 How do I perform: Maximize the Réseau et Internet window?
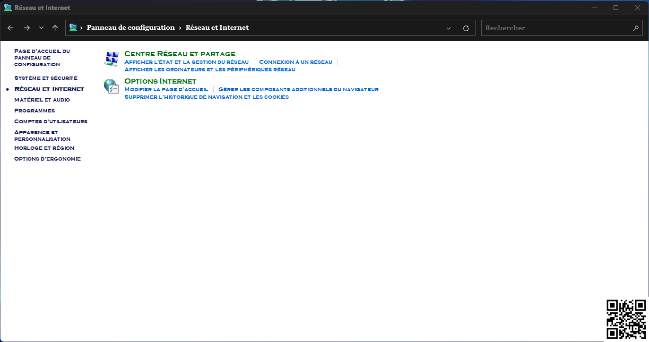tap(616, 8)
